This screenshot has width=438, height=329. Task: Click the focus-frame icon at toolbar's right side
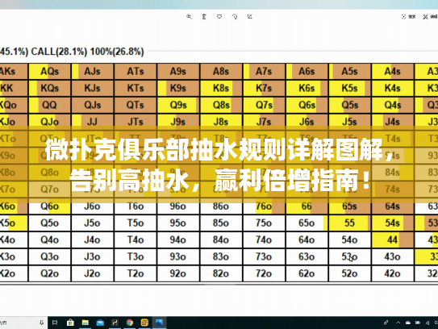pos(403,17)
